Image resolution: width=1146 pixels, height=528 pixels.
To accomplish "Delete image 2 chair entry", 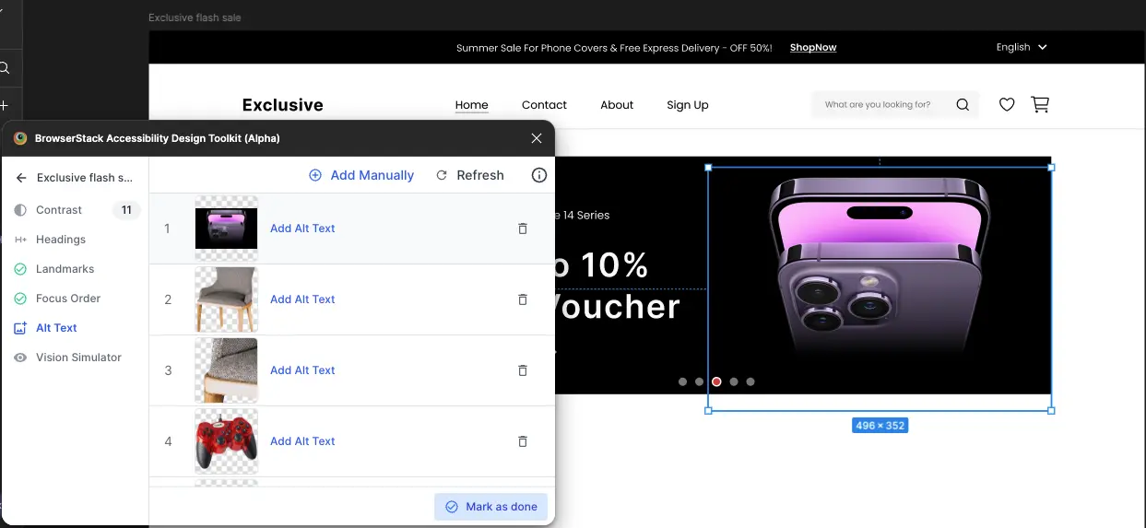I will coord(523,299).
